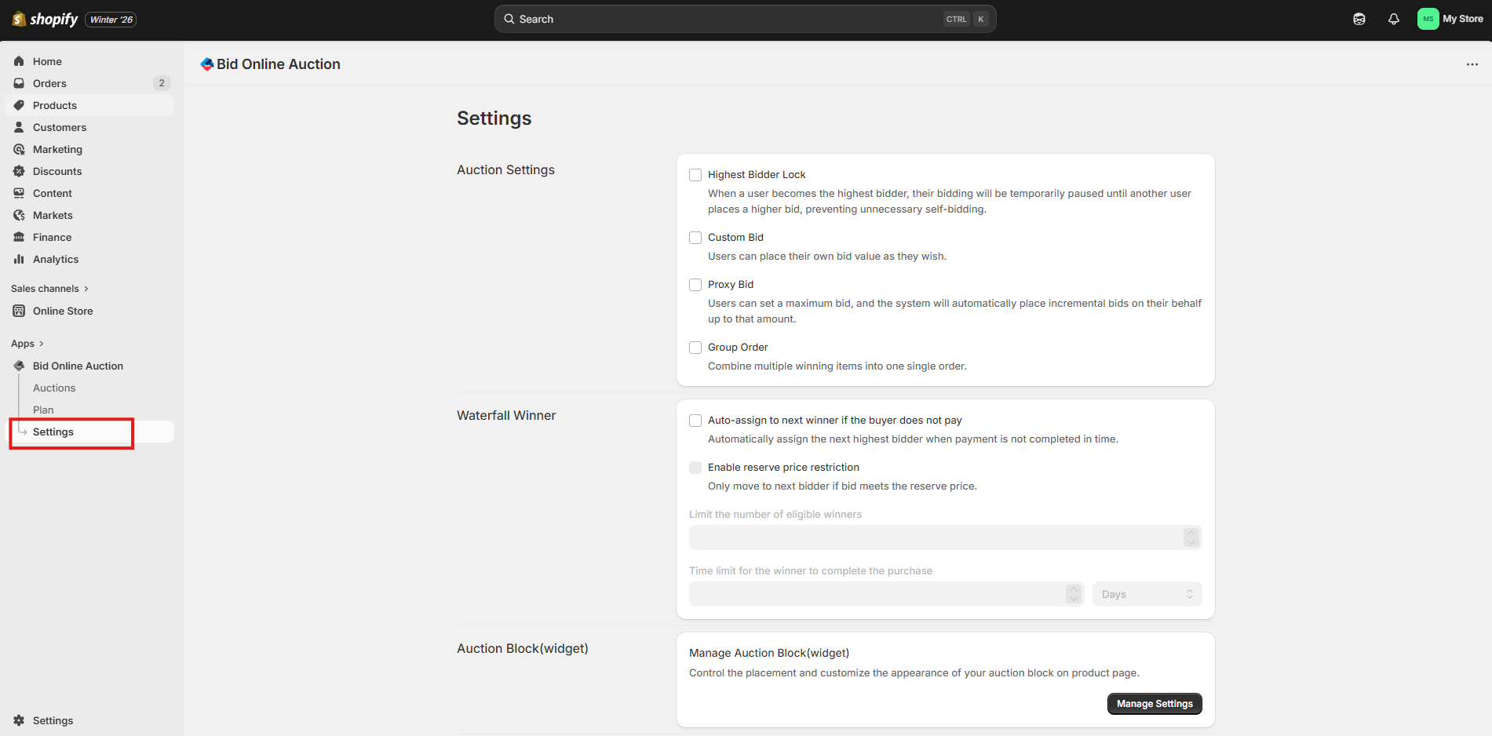Click the Shopify logo icon
The width and height of the screenshot is (1492, 736).
(x=19, y=19)
